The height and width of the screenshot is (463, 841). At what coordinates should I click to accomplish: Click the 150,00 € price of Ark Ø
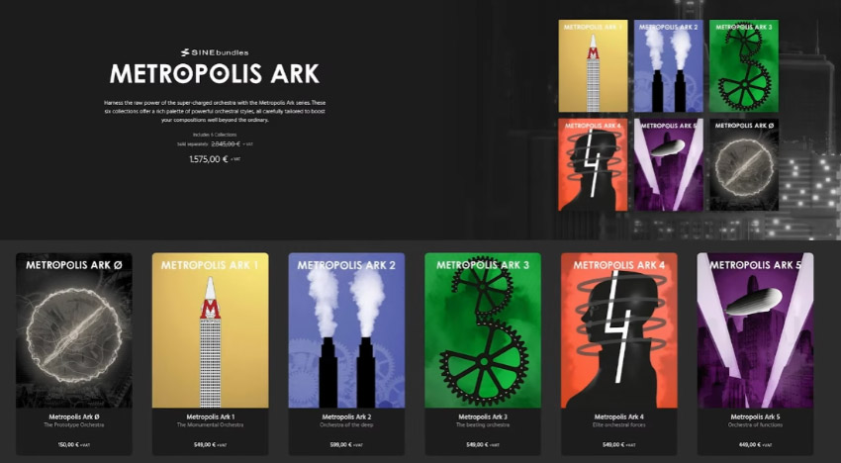coord(68,445)
